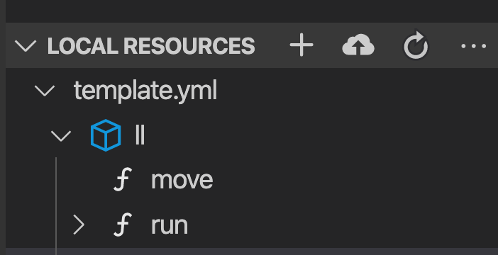Refresh the Local Resources list

coord(416,45)
